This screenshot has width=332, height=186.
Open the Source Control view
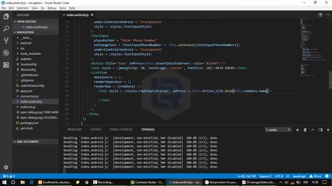point(6,40)
